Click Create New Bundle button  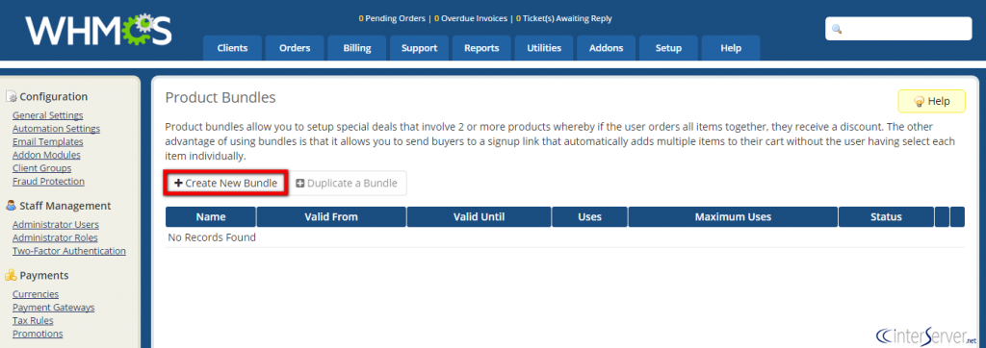(x=225, y=183)
